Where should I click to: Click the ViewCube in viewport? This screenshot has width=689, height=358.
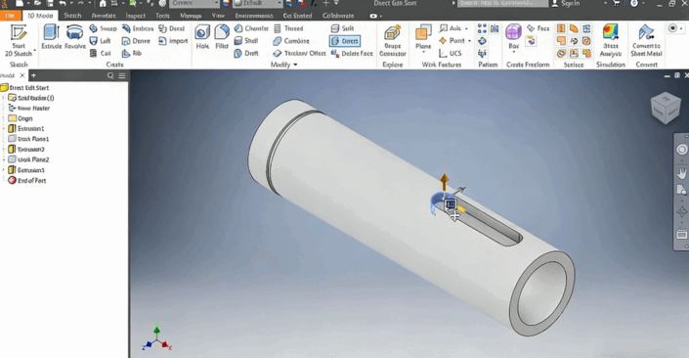pos(666,108)
